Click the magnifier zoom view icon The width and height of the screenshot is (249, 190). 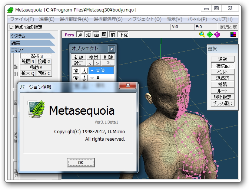(202, 35)
